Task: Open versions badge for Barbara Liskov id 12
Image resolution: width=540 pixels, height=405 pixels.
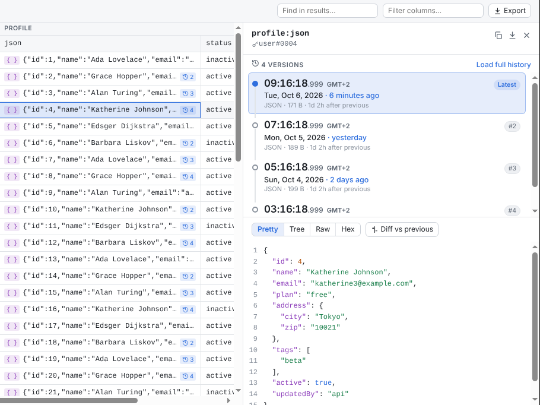Action: tap(188, 243)
